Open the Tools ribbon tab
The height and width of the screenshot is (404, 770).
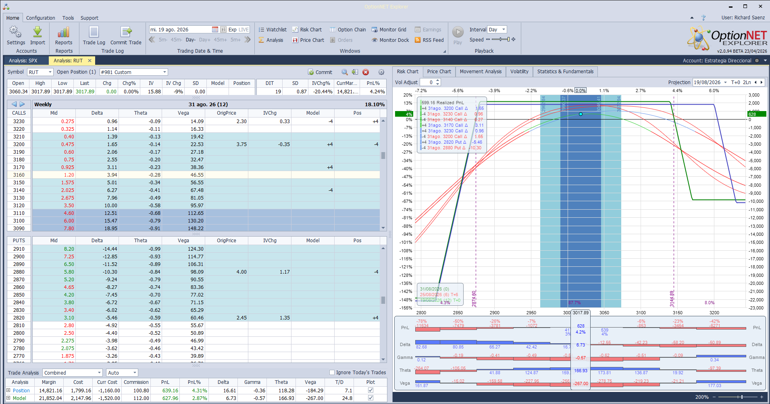(68, 18)
